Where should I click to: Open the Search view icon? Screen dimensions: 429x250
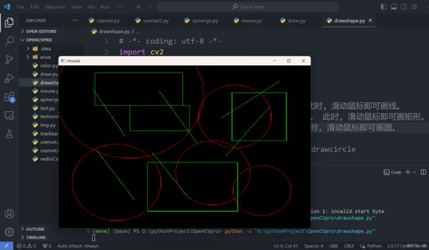(x=9, y=41)
